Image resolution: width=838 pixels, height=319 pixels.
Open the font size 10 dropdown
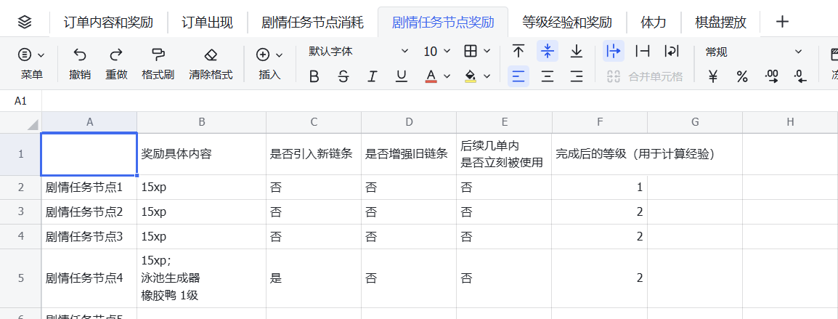[x=437, y=52]
